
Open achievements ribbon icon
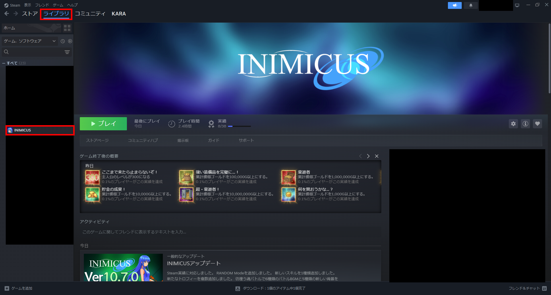211,124
